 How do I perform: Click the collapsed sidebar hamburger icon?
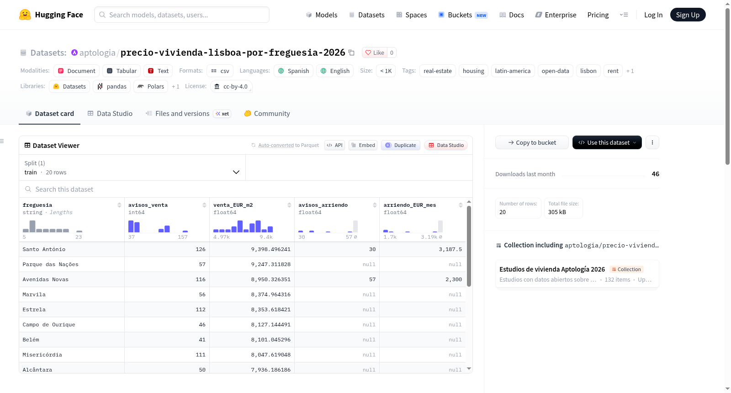(x=2, y=141)
